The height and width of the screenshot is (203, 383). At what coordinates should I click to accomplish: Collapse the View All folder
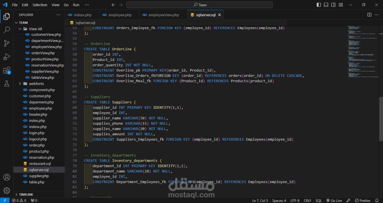(x=39, y=29)
